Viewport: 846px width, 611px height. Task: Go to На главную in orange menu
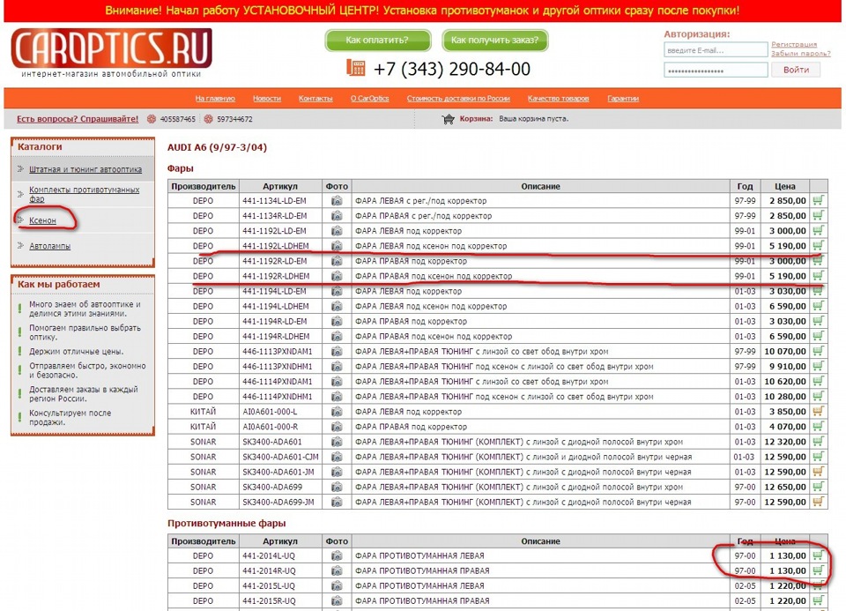click(x=215, y=98)
